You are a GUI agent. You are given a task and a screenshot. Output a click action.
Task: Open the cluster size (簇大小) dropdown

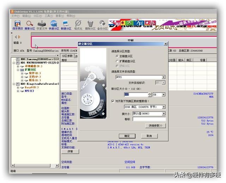coord(163,114)
